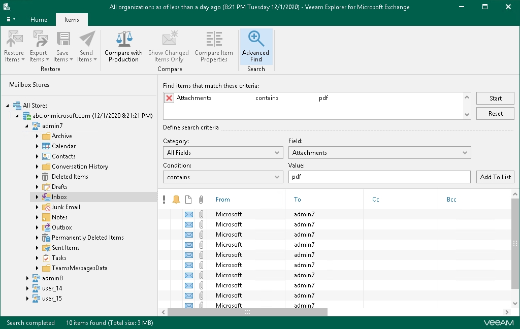
Task: Remove the Attachments criterion with red X
Action: [x=170, y=98]
